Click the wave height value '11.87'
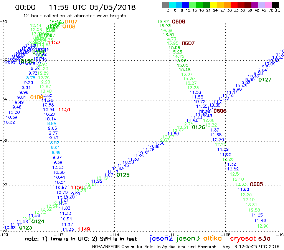Image resolution: width=284 pixels, height=250 pixels. click(x=67, y=224)
